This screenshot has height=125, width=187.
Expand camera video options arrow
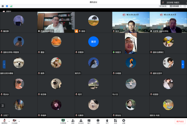[19, 121]
